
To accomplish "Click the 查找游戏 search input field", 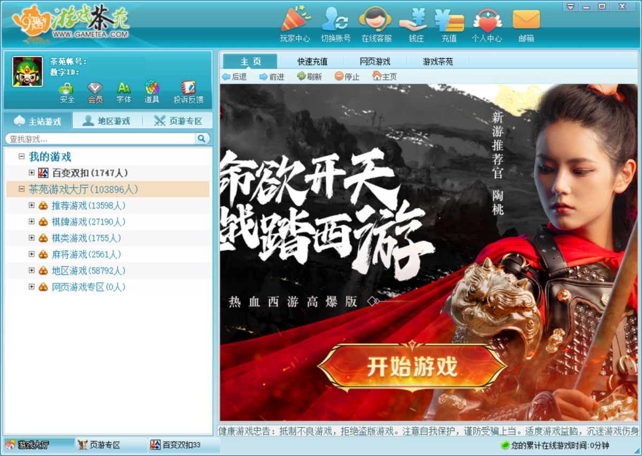I will click(101, 139).
